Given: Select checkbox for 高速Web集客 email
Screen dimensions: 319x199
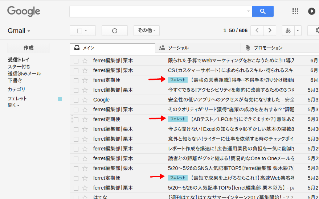Looking at the screenshot, I should pyautogui.click(x=76, y=178).
